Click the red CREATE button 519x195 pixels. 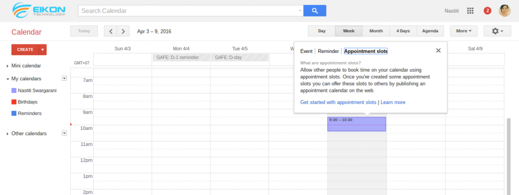click(25, 50)
